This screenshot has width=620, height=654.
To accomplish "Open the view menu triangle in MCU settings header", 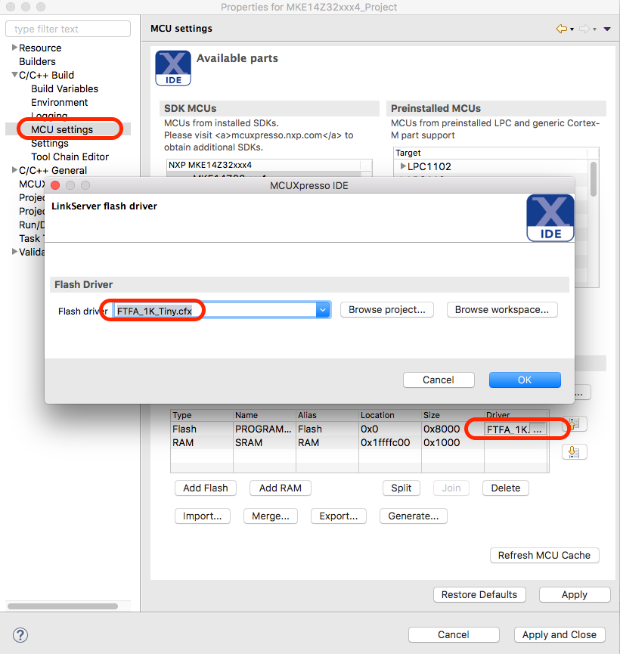I will point(607,29).
